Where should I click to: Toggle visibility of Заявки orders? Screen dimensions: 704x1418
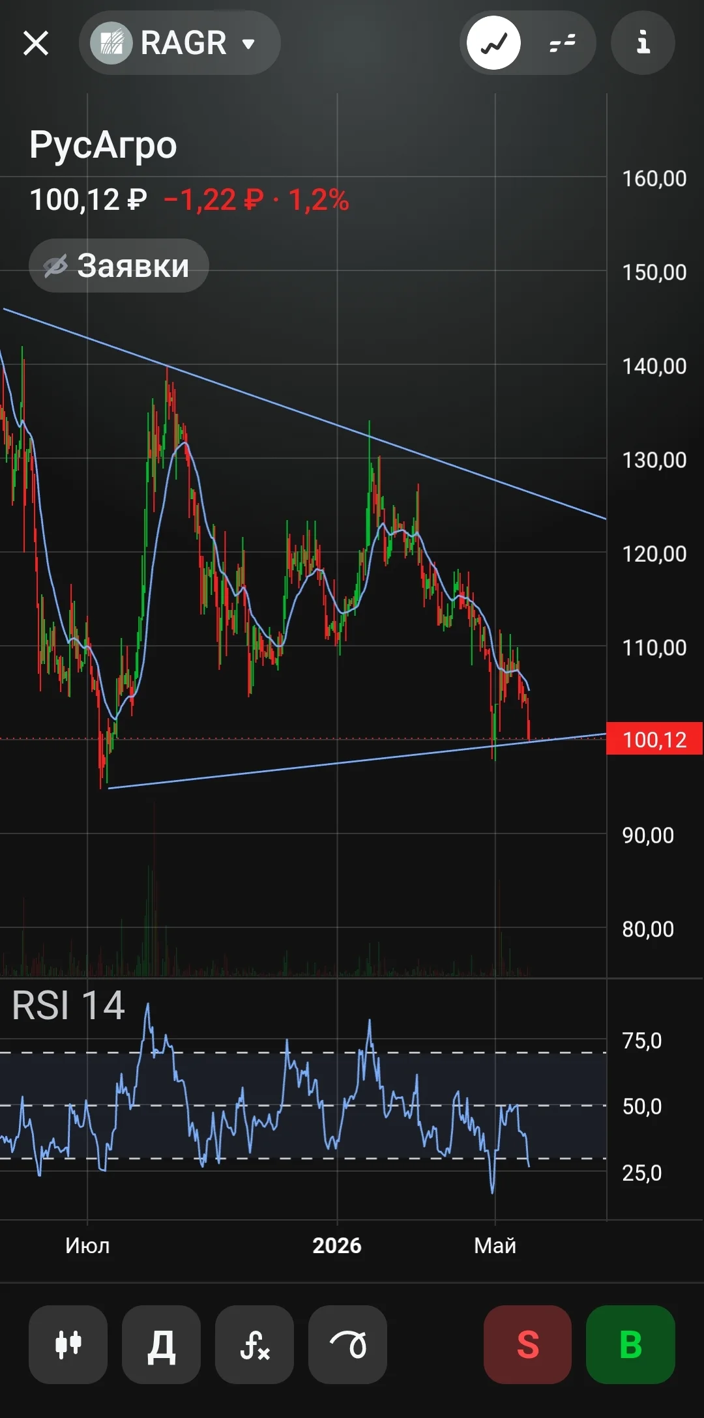tap(119, 265)
